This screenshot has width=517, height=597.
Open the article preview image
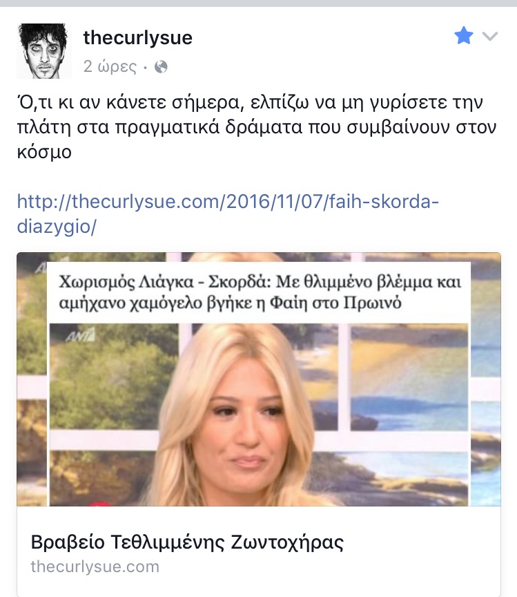tap(259, 379)
